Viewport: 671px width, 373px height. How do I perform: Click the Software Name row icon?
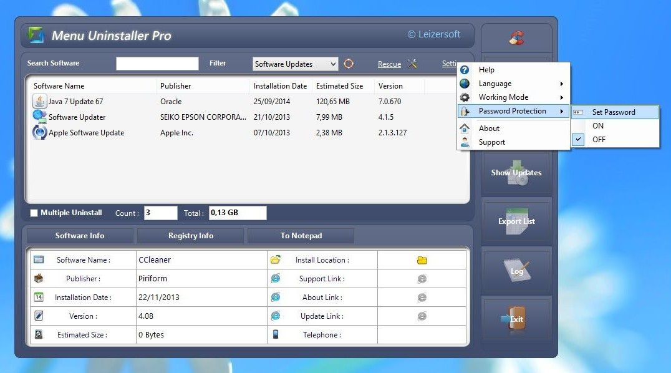coord(39,259)
